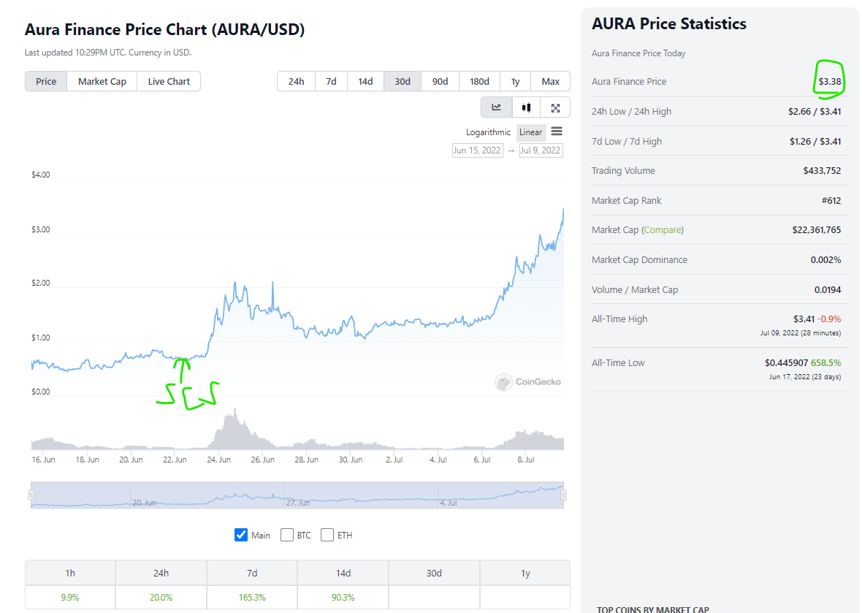Select the 24h time range
This screenshot has width=862, height=613.
point(296,81)
